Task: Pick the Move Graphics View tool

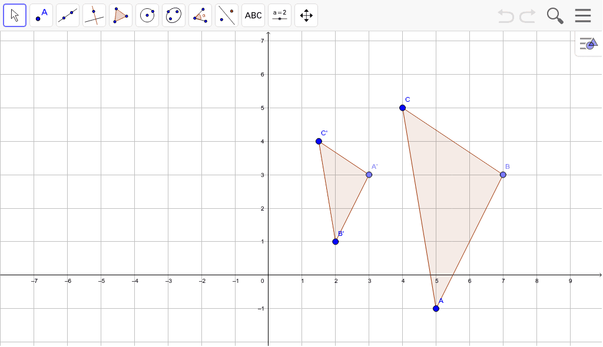Action: tap(306, 15)
